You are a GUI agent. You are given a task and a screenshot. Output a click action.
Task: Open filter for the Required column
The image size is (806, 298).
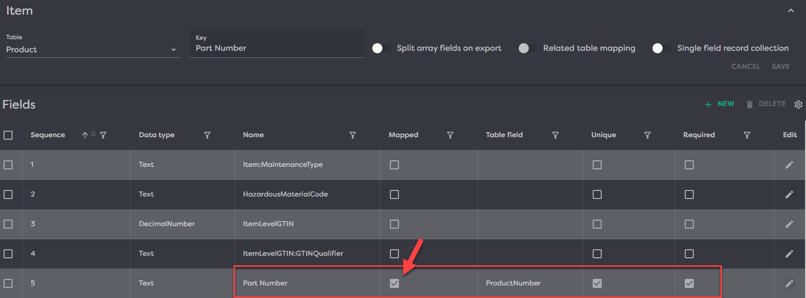click(747, 135)
